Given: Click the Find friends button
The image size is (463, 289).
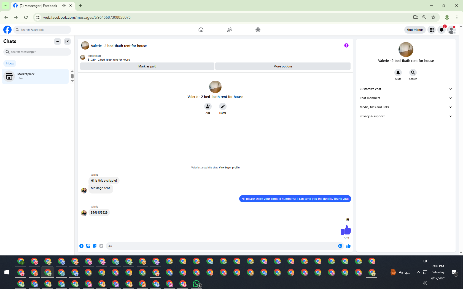Looking at the screenshot, I should coord(415,30).
